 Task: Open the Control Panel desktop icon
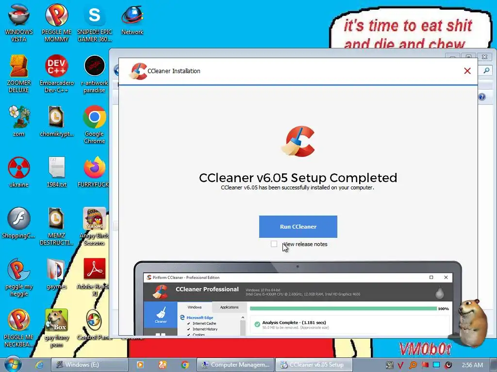coord(95,325)
